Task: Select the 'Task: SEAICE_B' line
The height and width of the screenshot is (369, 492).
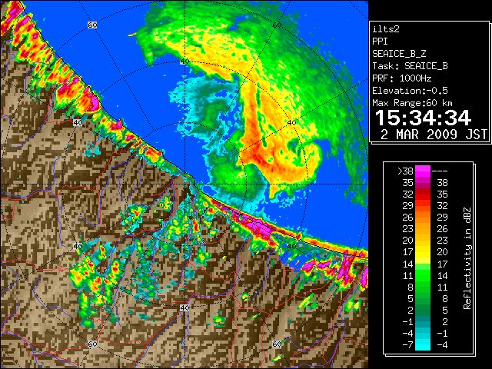Action: pyautogui.click(x=410, y=66)
